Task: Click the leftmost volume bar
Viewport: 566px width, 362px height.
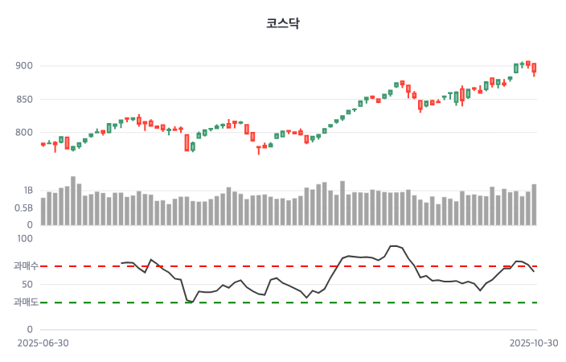Action: [x=43, y=211]
